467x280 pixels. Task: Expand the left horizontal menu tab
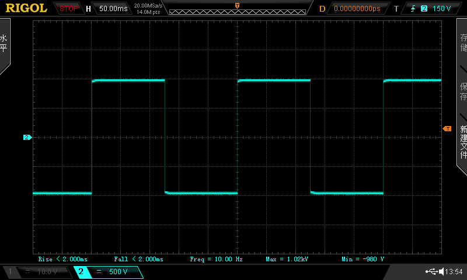point(4,44)
